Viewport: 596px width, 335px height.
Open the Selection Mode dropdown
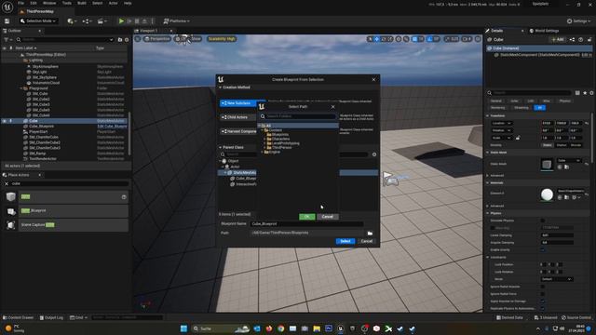[38, 21]
